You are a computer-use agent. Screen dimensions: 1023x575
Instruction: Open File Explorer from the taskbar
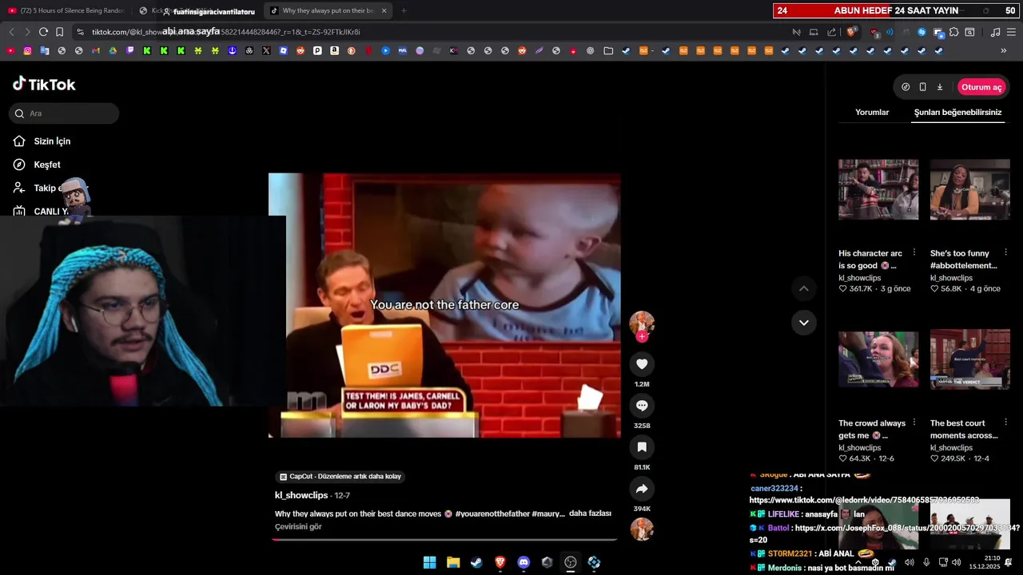pos(453,562)
